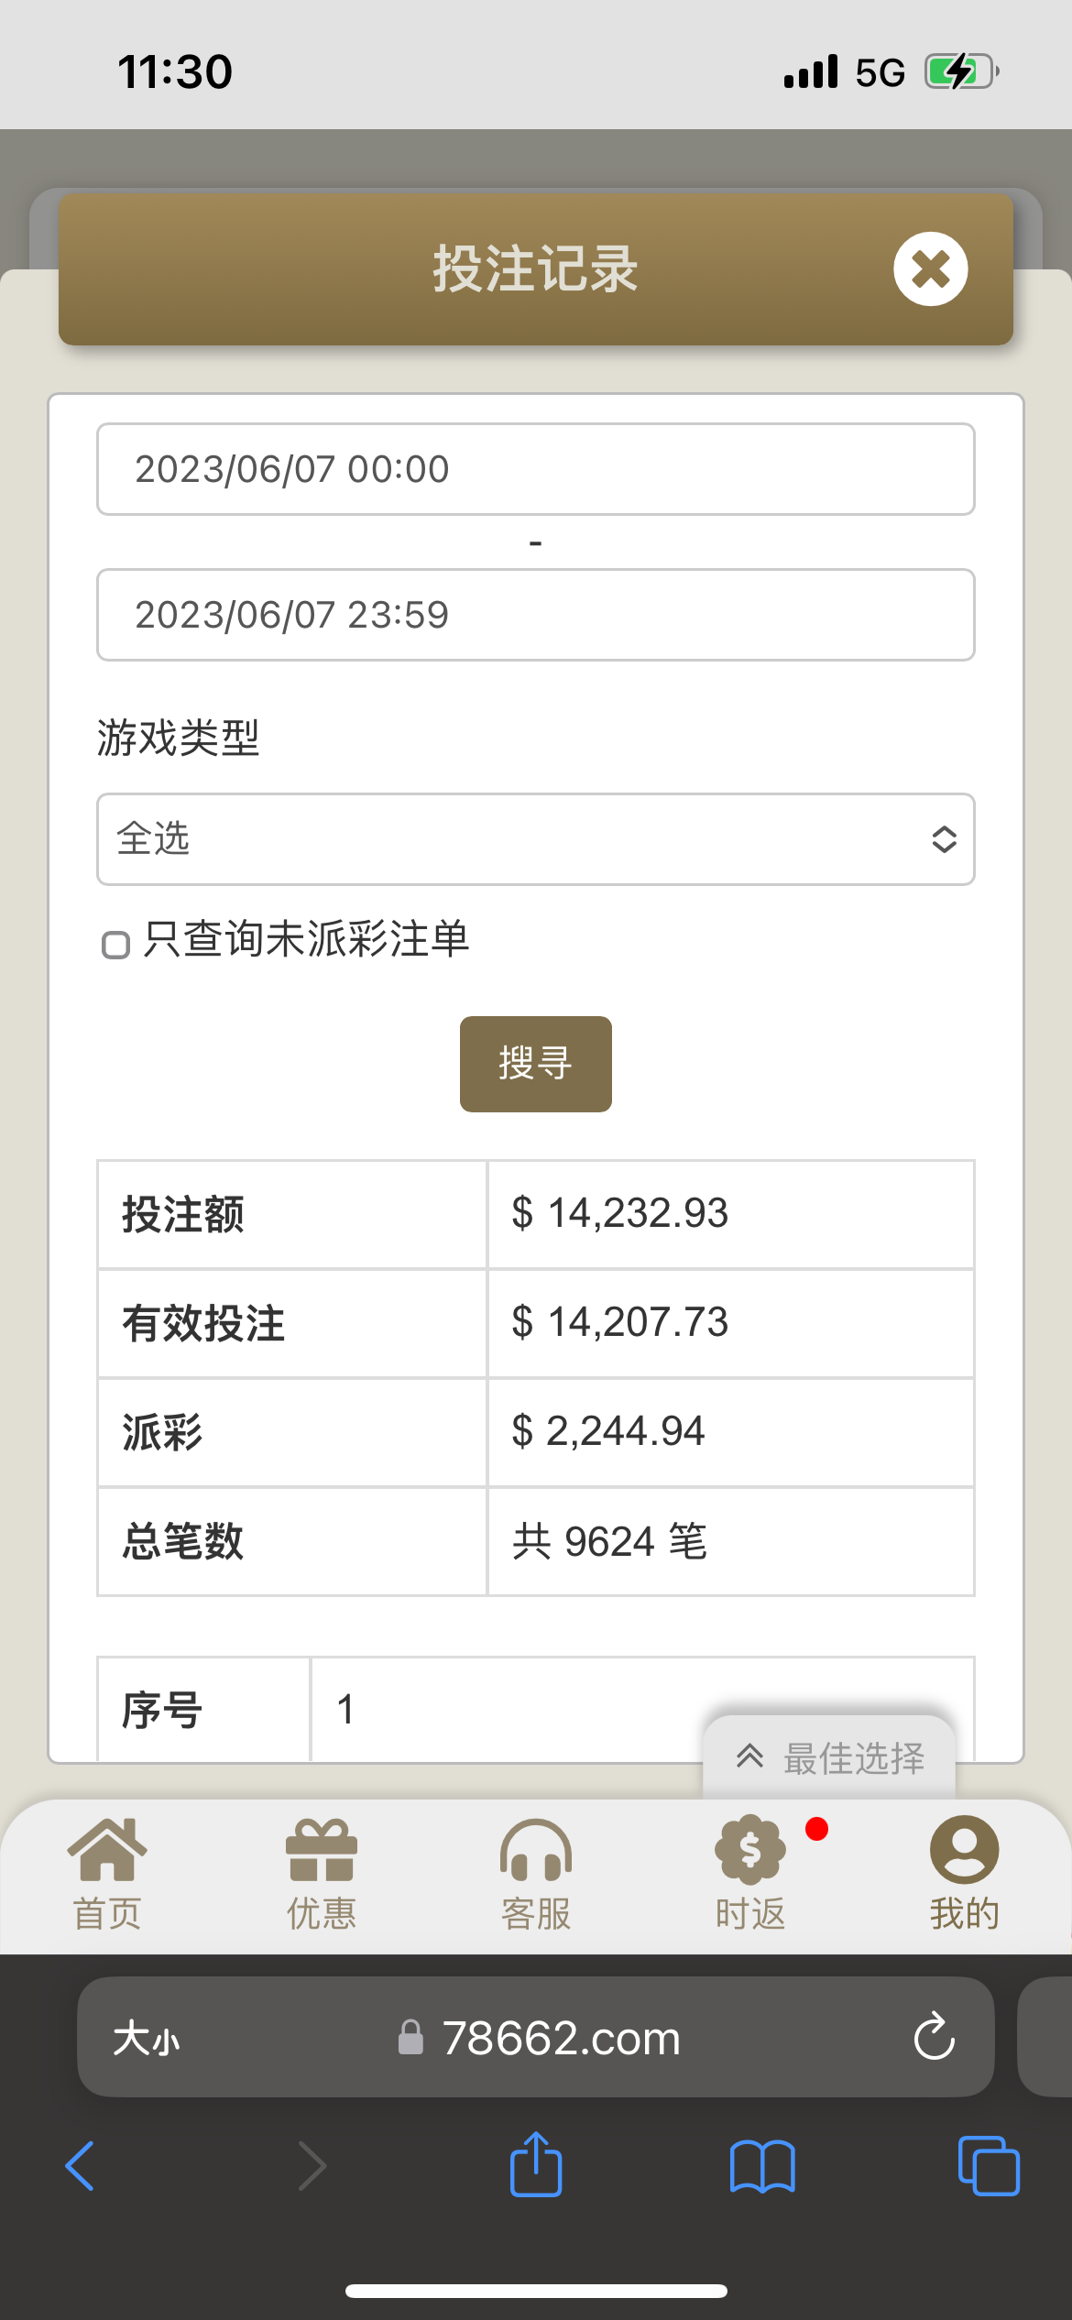1072x2320 pixels.
Task: Open 客服 headphone support icon
Action: [x=536, y=1851]
